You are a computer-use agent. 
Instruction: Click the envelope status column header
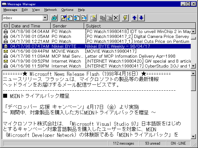[x=6, y=26]
